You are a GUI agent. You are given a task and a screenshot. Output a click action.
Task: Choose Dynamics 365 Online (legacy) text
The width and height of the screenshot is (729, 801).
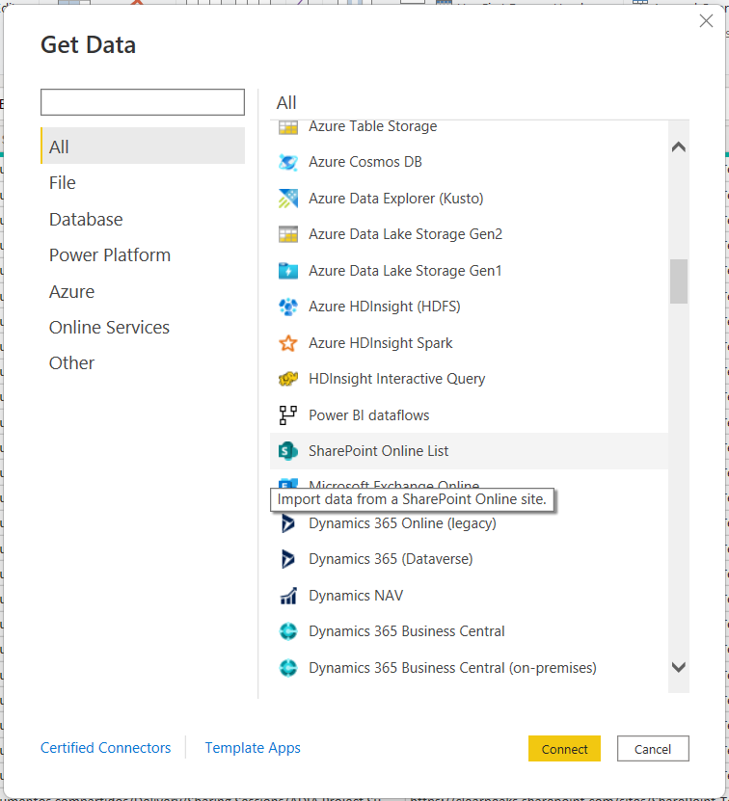click(402, 523)
